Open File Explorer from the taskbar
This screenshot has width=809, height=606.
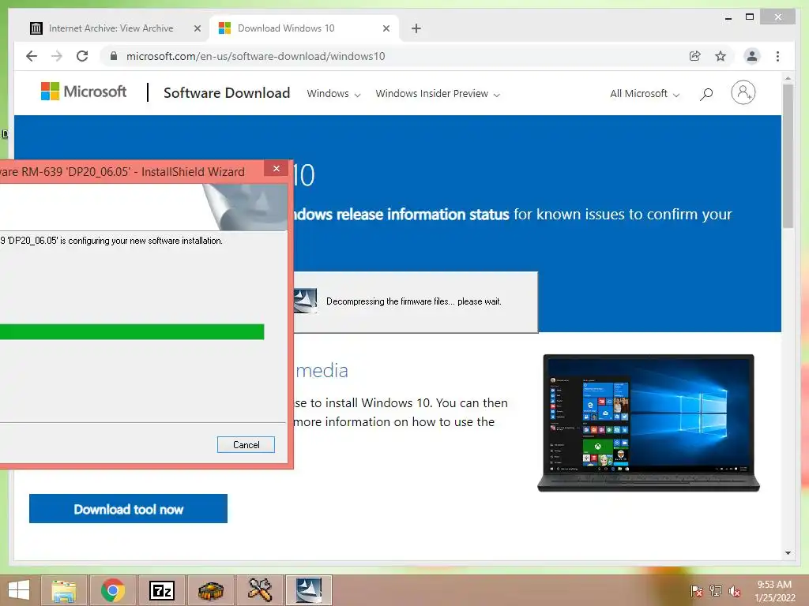click(64, 590)
